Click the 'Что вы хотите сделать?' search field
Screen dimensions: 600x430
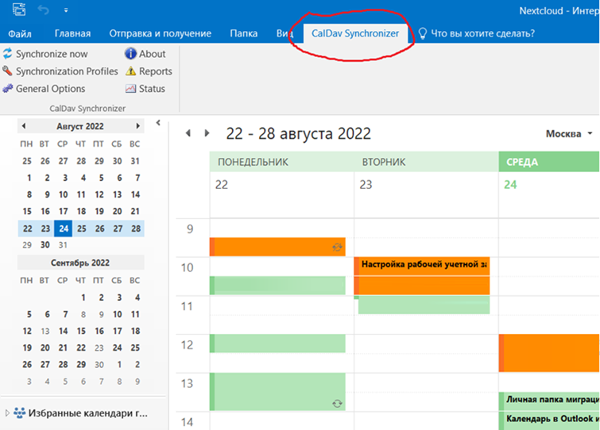[482, 33]
